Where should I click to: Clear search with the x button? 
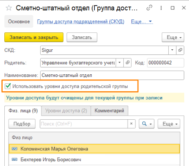click(131, 124)
